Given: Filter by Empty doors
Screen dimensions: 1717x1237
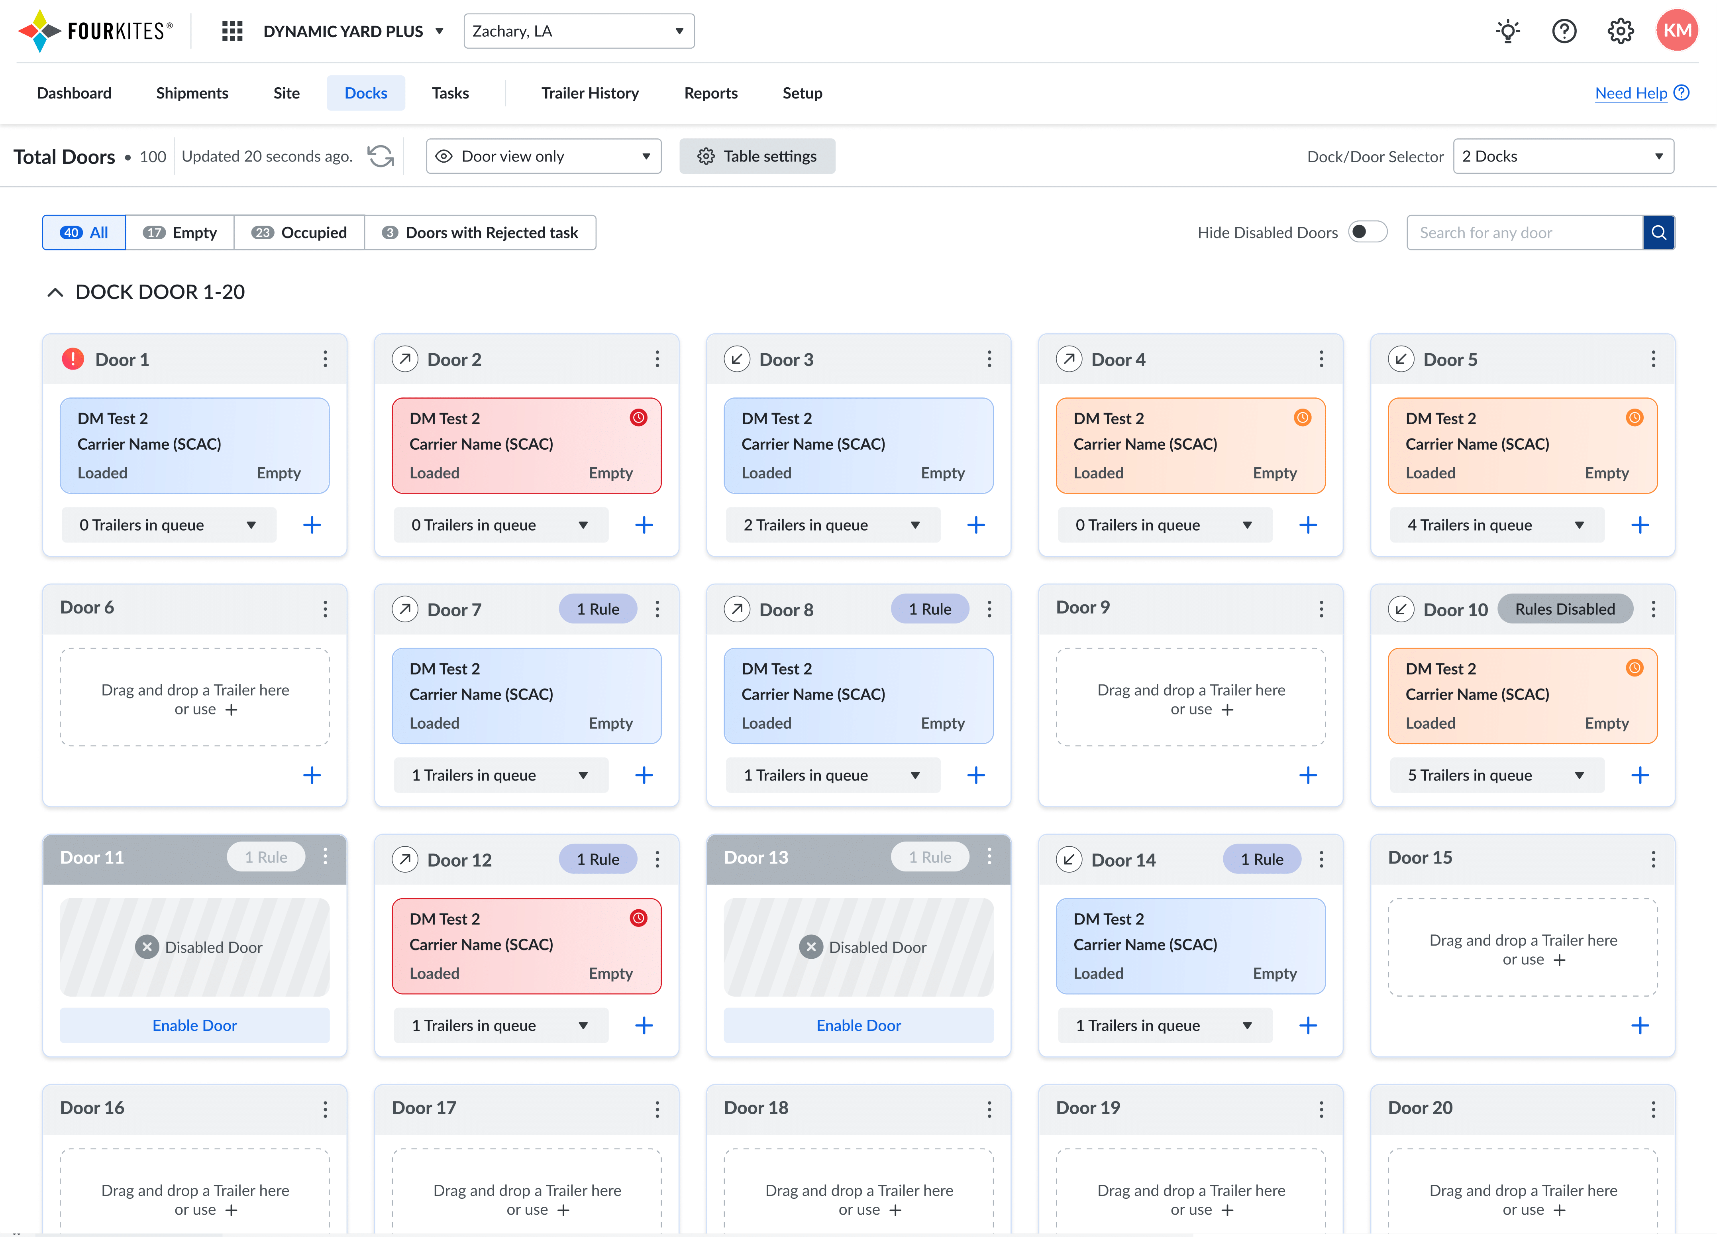Looking at the screenshot, I should 180,232.
